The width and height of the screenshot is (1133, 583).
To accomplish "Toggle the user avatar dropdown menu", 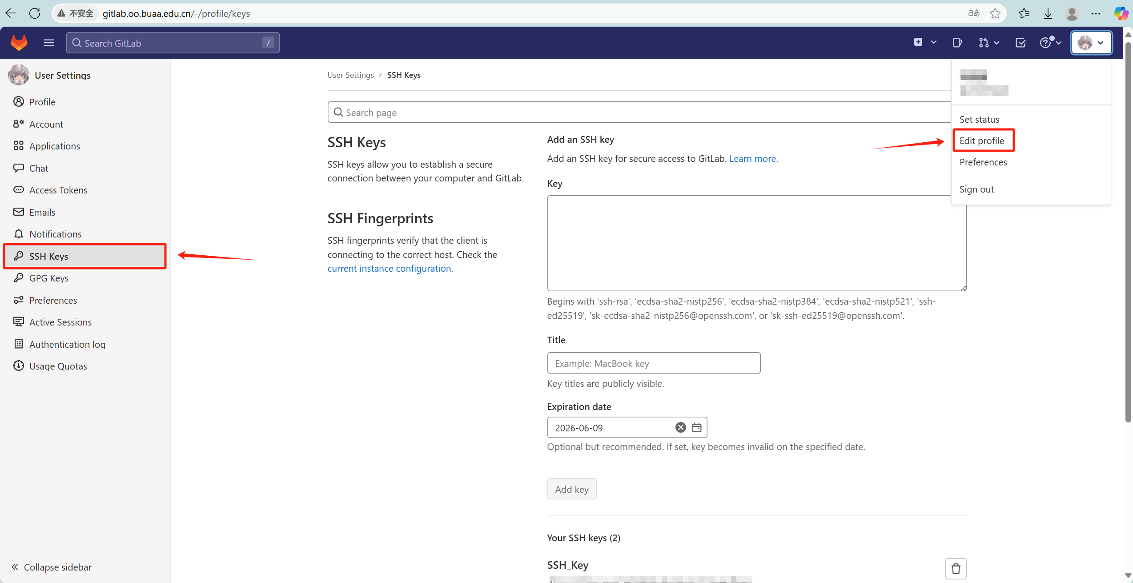I will [1091, 43].
